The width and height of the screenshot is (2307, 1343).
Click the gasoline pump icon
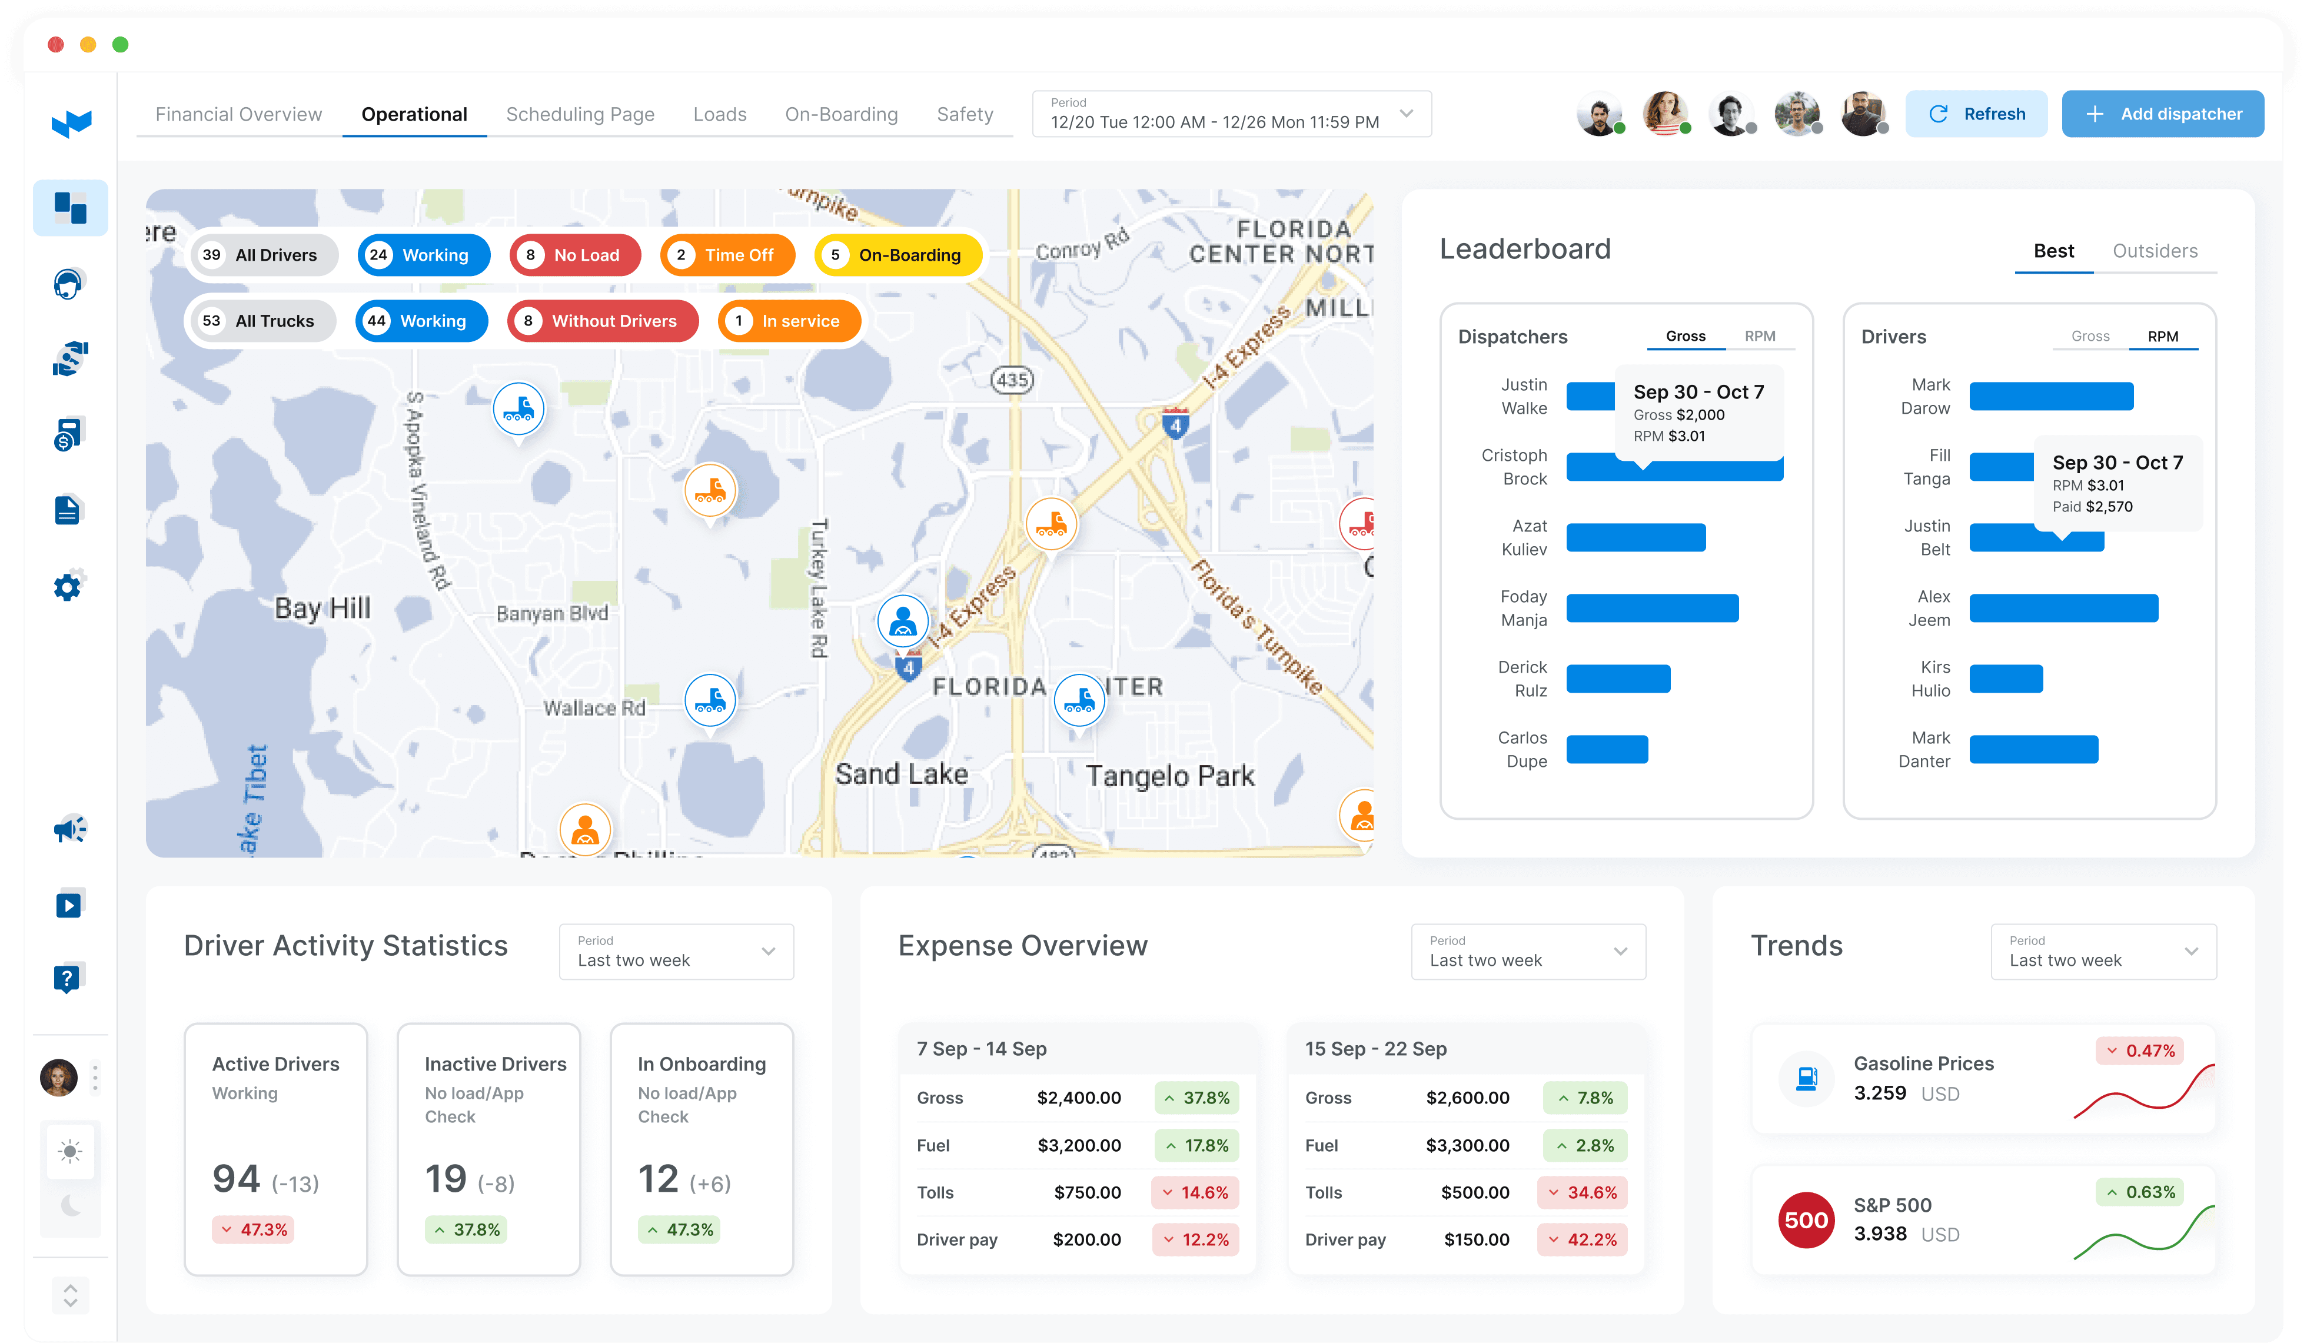(x=1806, y=1078)
